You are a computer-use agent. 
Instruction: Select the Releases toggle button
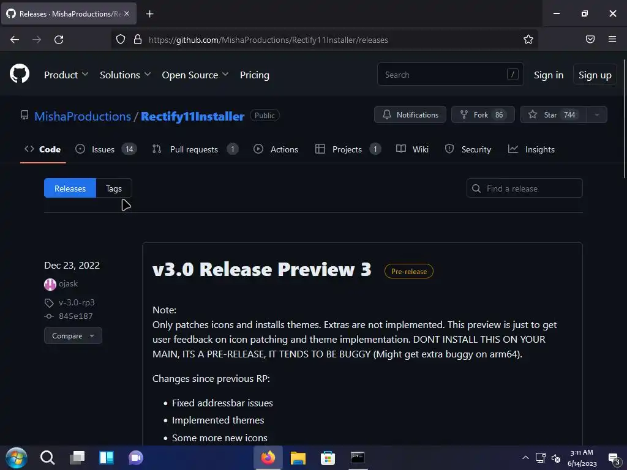coord(70,188)
